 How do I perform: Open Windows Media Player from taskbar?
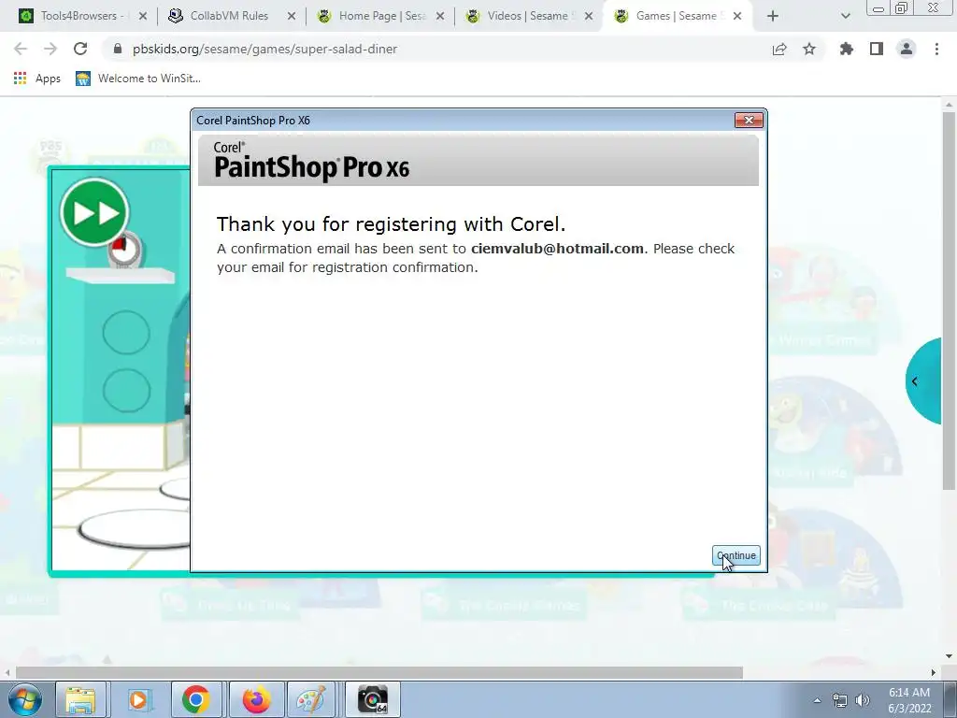(x=138, y=699)
